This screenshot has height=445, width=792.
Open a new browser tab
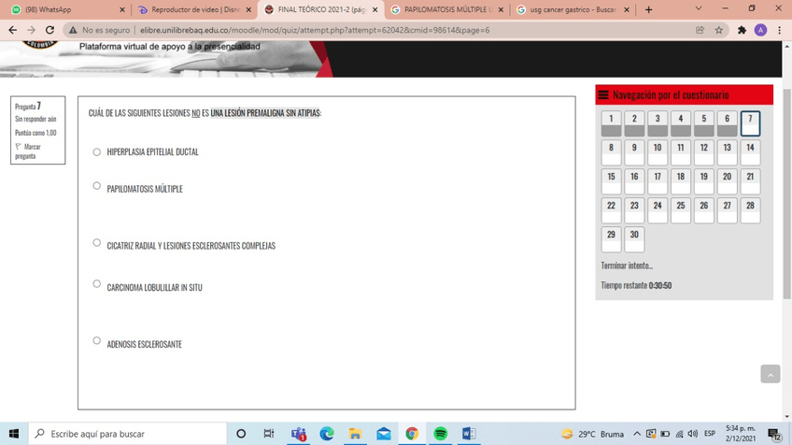click(648, 9)
